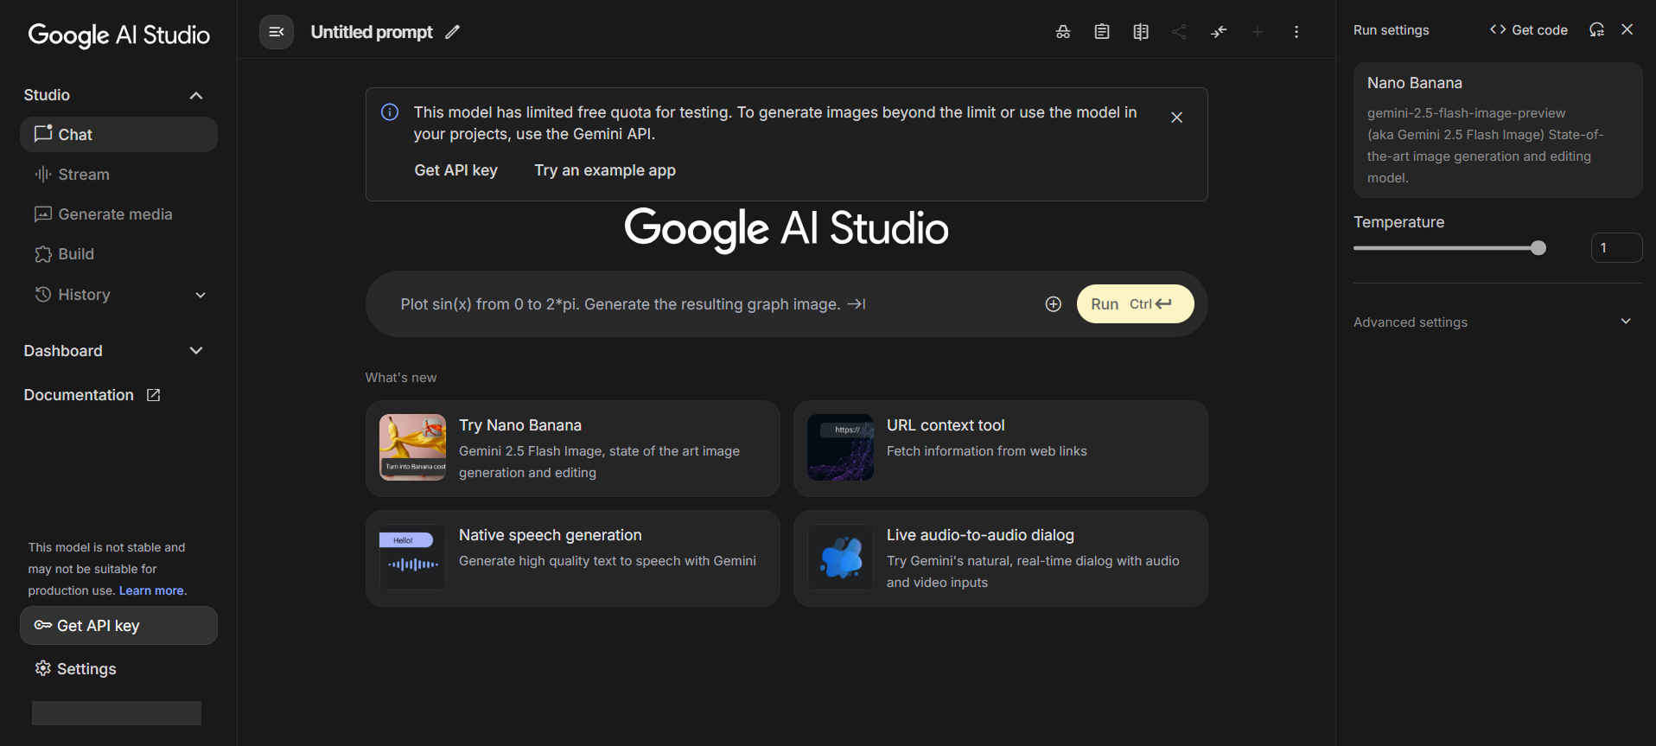Image resolution: width=1656 pixels, height=746 pixels.
Task: Click the Temperature value input field
Action: pyautogui.click(x=1616, y=248)
